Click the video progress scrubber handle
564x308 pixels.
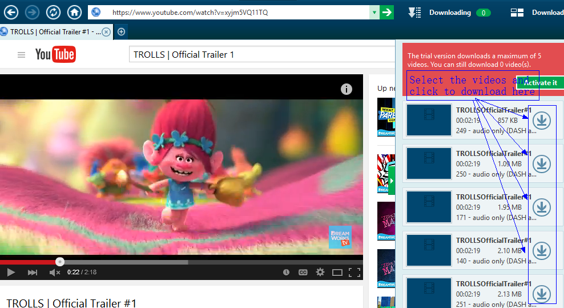click(x=60, y=262)
